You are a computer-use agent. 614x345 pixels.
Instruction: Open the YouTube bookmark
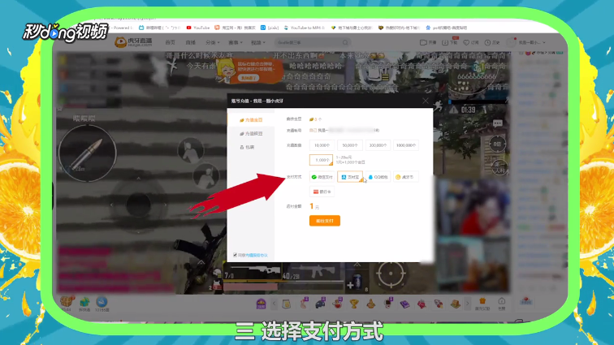197,28
